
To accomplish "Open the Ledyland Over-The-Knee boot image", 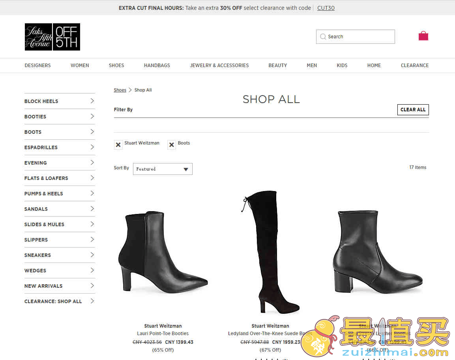I will tap(270, 252).
